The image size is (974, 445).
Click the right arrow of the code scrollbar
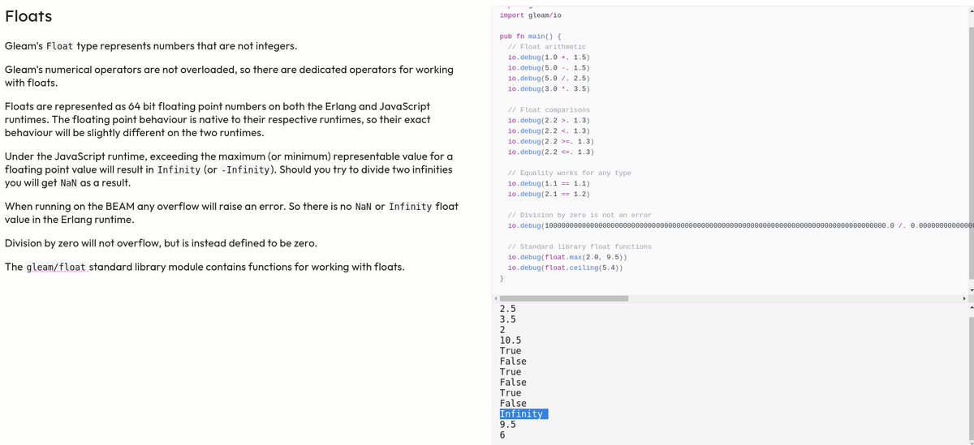tap(965, 298)
